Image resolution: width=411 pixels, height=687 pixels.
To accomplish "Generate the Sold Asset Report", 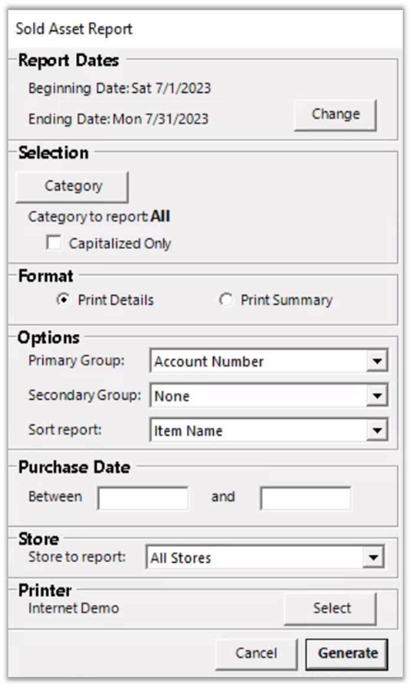I will [347, 653].
